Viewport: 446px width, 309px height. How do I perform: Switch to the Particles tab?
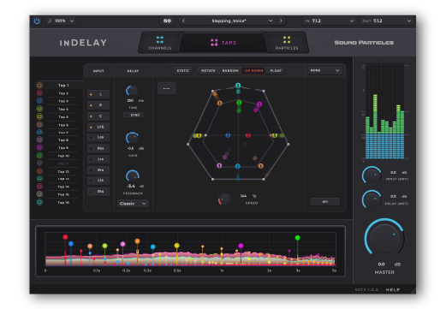pyautogui.click(x=287, y=43)
